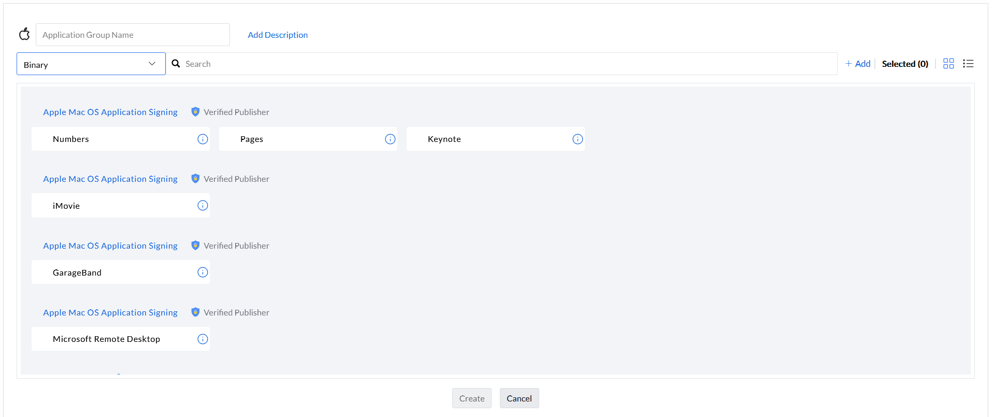Focus the Search input field
994x417 pixels.
coord(508,64)
